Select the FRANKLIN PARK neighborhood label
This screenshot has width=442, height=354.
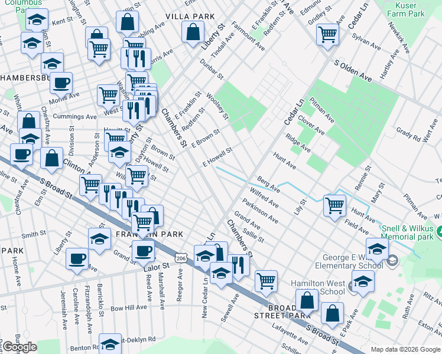(149, 234)
